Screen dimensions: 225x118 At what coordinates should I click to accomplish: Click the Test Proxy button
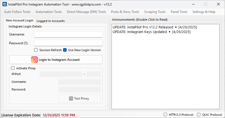point(80,98)
